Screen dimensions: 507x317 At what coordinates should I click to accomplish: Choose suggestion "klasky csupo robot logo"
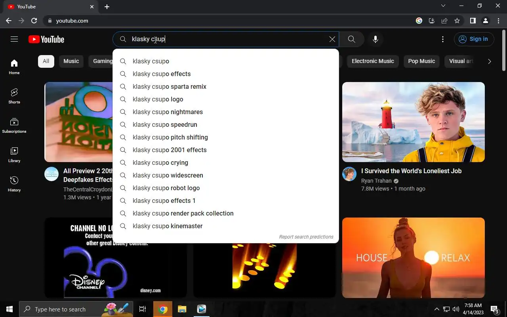(226, 188)
